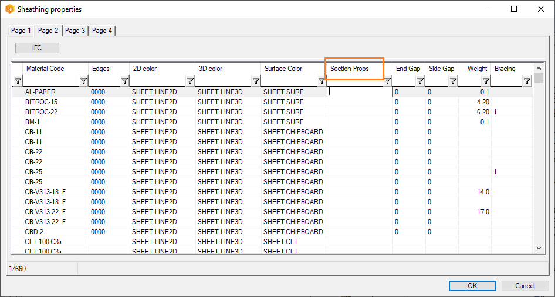Click the top-left row selector filter icon
555x297 pixels.
tap(18, 81)
